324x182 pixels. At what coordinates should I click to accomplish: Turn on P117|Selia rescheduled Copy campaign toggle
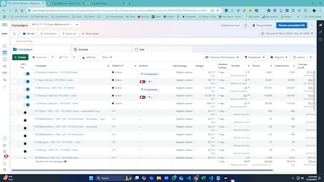[26, 112]
